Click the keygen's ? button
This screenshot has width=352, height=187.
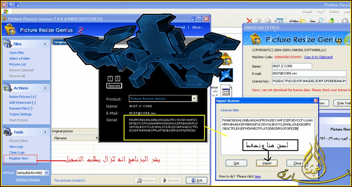click(110, 79)
